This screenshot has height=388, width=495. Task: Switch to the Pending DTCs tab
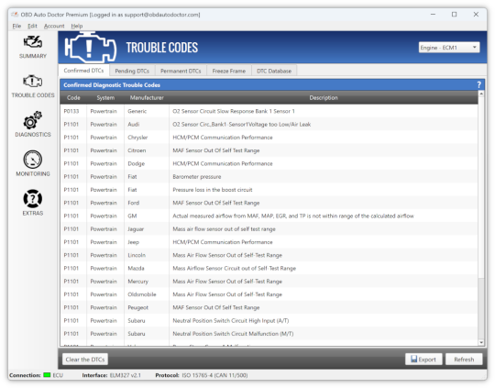[x=132, y=71]
